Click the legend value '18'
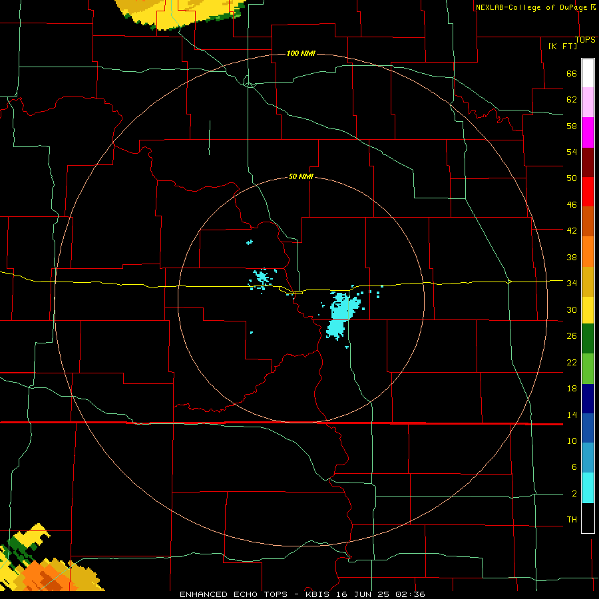 [572, 389]
